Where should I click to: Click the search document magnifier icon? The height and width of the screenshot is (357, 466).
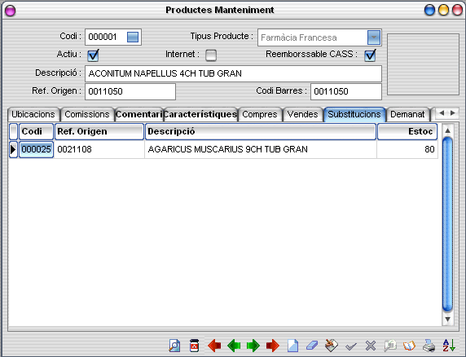(x=174, y=346)
